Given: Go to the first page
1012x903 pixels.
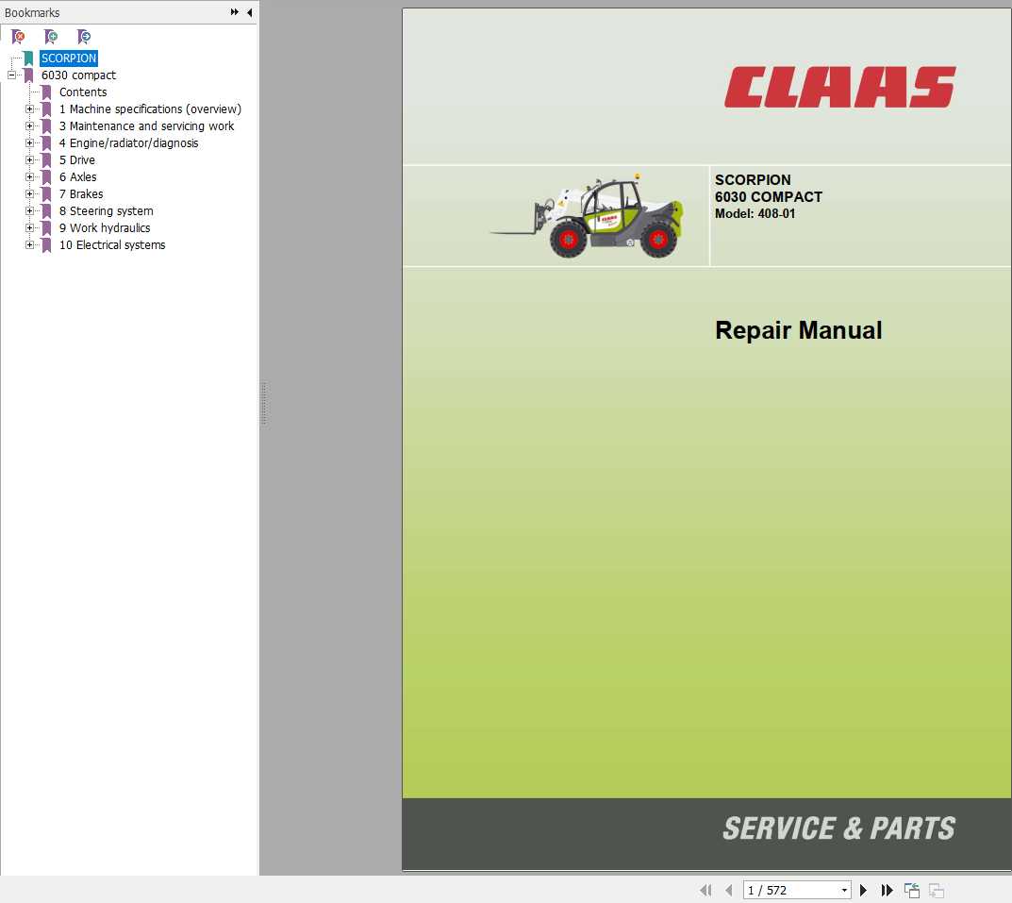Looking at the screenshot, I should (x=706, y=890).
